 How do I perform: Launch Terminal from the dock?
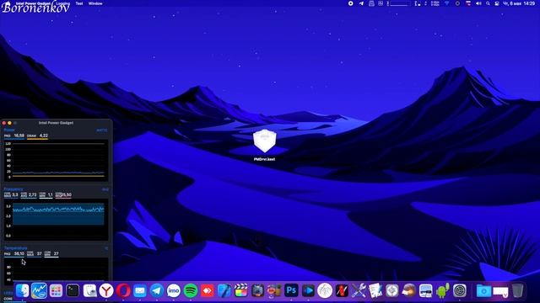pos(73,291)
